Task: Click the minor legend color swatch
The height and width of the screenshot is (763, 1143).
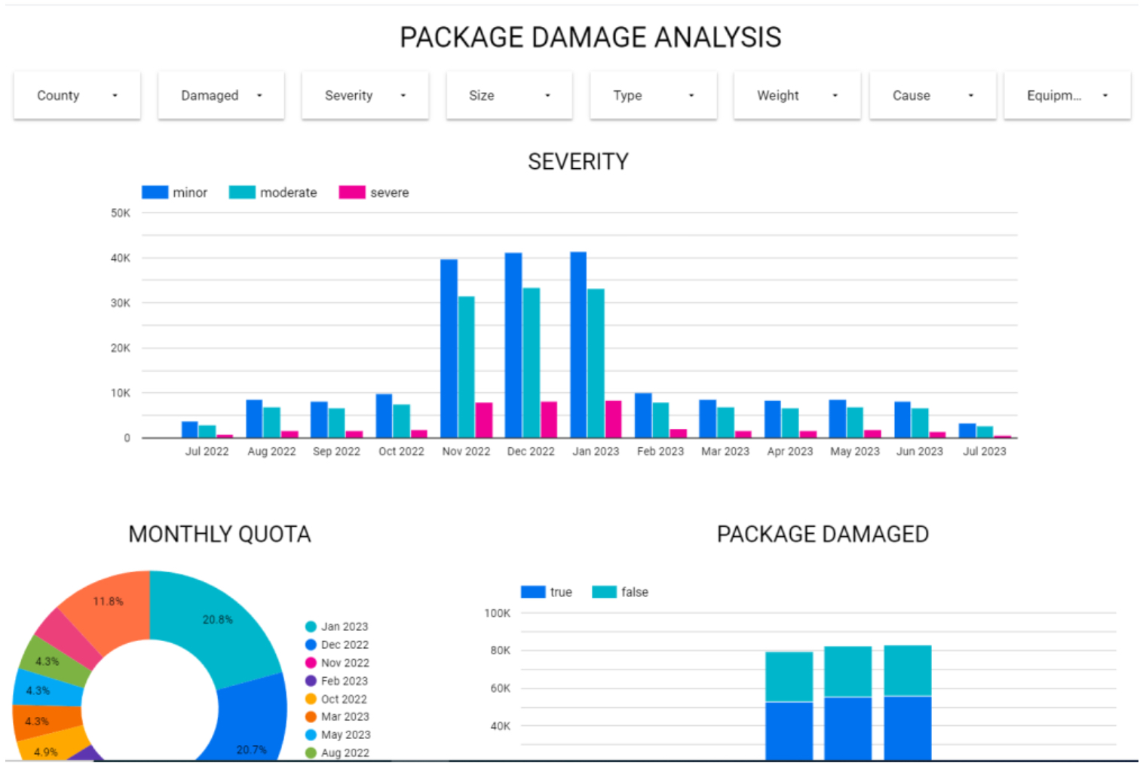Action: tap(155, 192)
